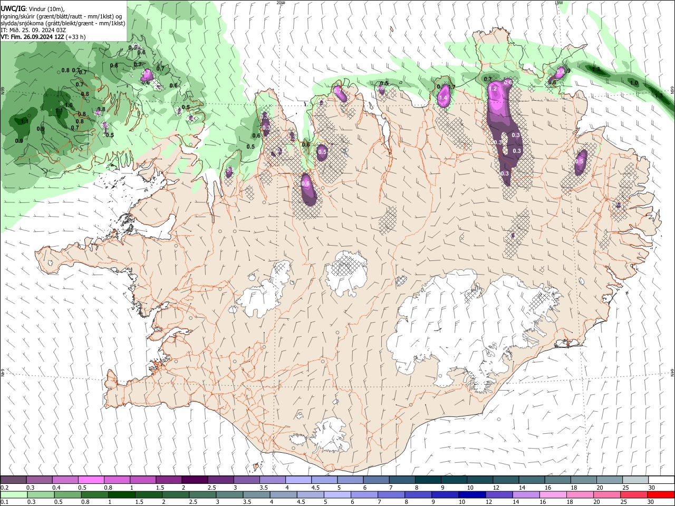The image size is (675, 506).
Task: Click the '0.1' label under the rain legend row
Action: pos(5,502)
